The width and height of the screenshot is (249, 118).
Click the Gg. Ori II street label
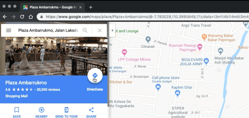point(202,96)
